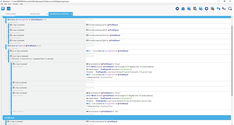This screenshot has width=234, height=125.
Task: Add action beside 'Space key is released'
Action: point(90,56)
